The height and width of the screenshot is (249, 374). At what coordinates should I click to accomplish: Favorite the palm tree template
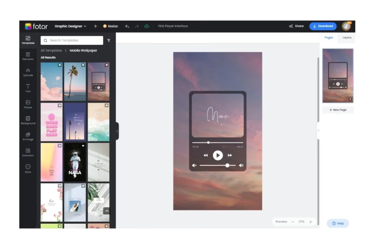[x=83, y=65]
